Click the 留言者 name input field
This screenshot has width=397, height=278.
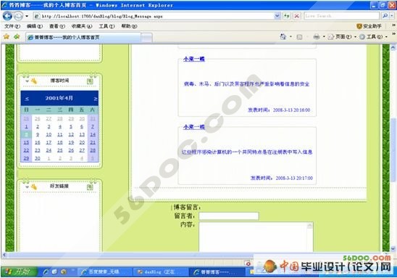[x=229, y=216]
